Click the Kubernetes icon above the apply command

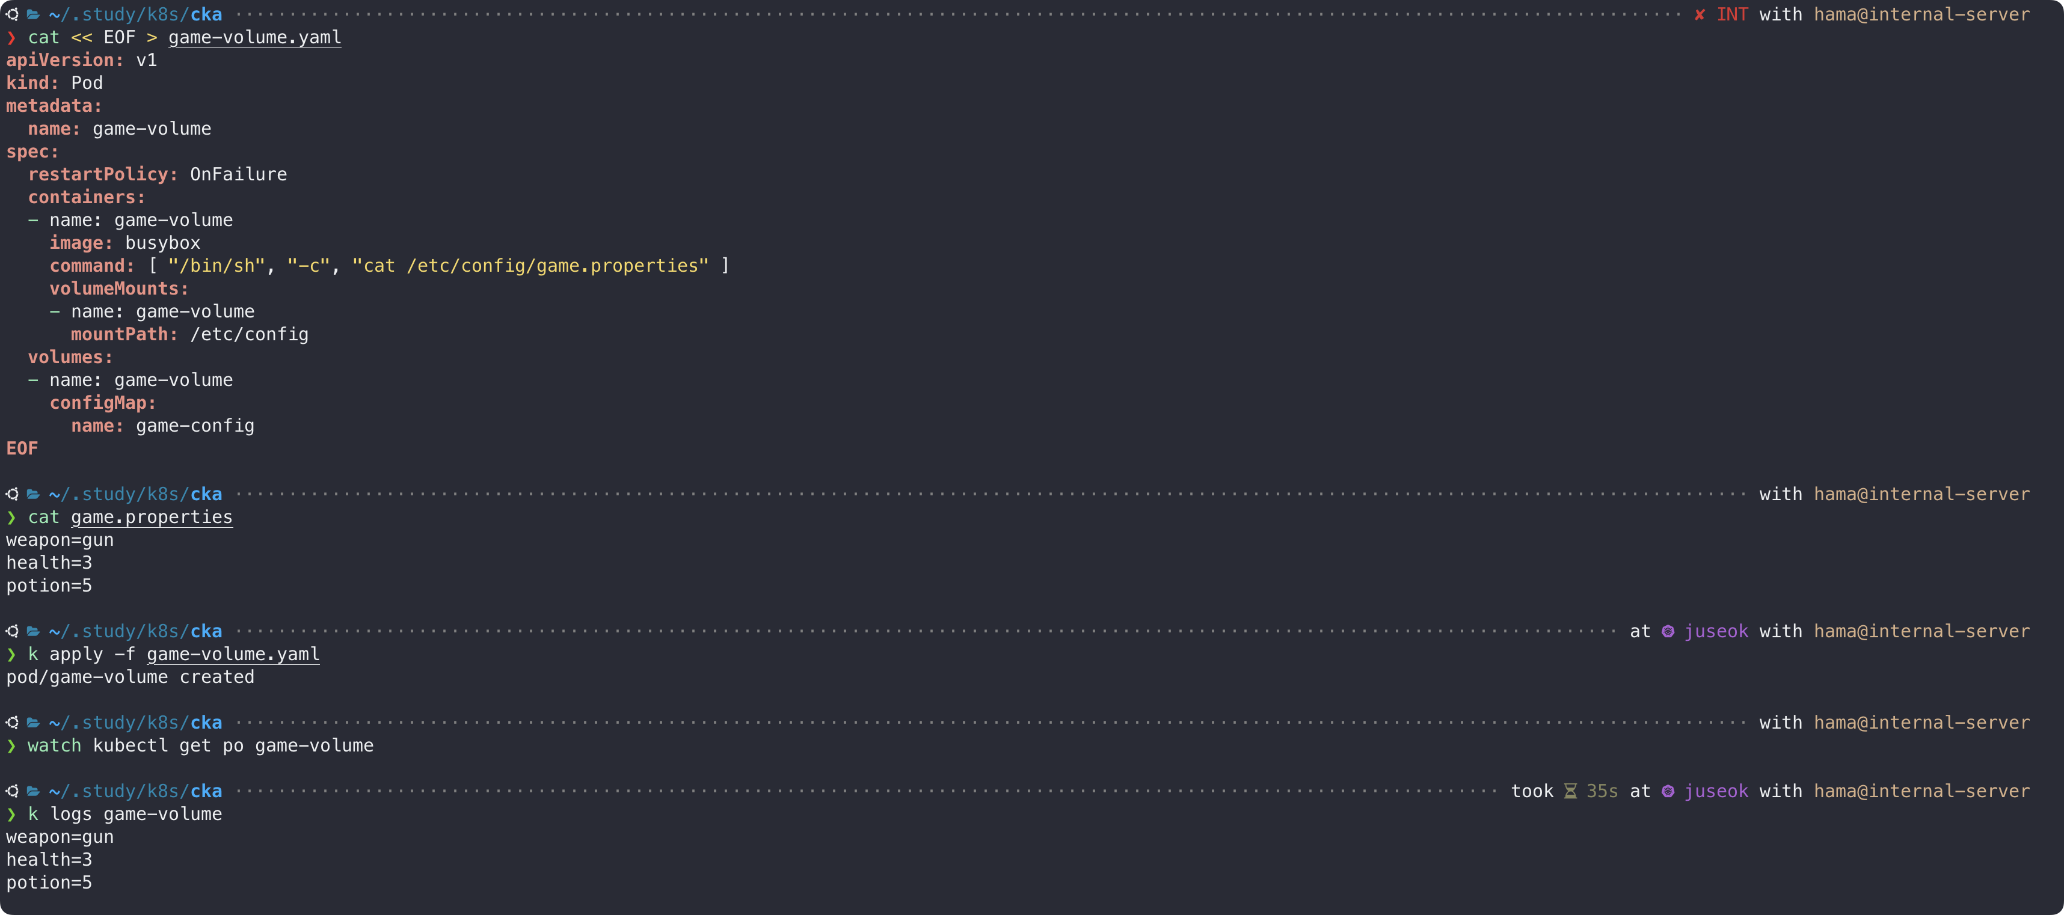[1668, 631]
